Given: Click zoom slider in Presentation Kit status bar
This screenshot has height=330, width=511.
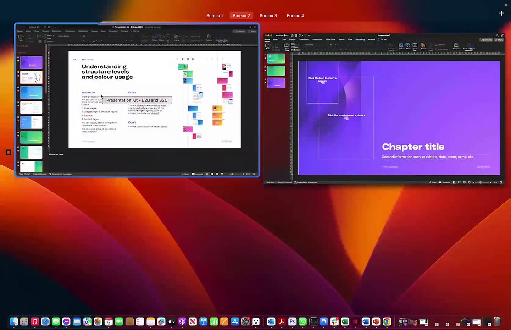Looking at the screenshot, I should (x=235, y=174).
